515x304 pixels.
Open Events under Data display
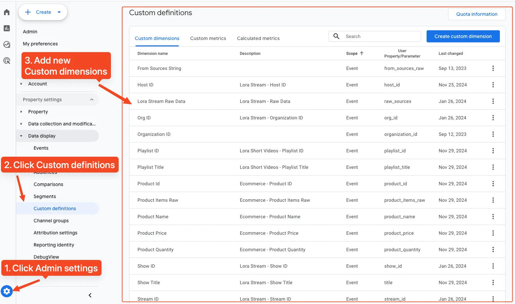(41, 148)
